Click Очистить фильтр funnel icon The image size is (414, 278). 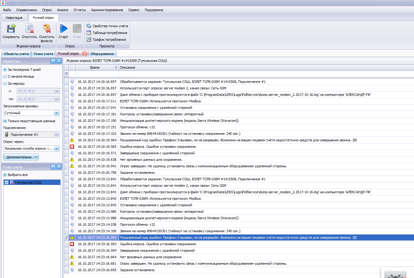click(x=47, y=29)
